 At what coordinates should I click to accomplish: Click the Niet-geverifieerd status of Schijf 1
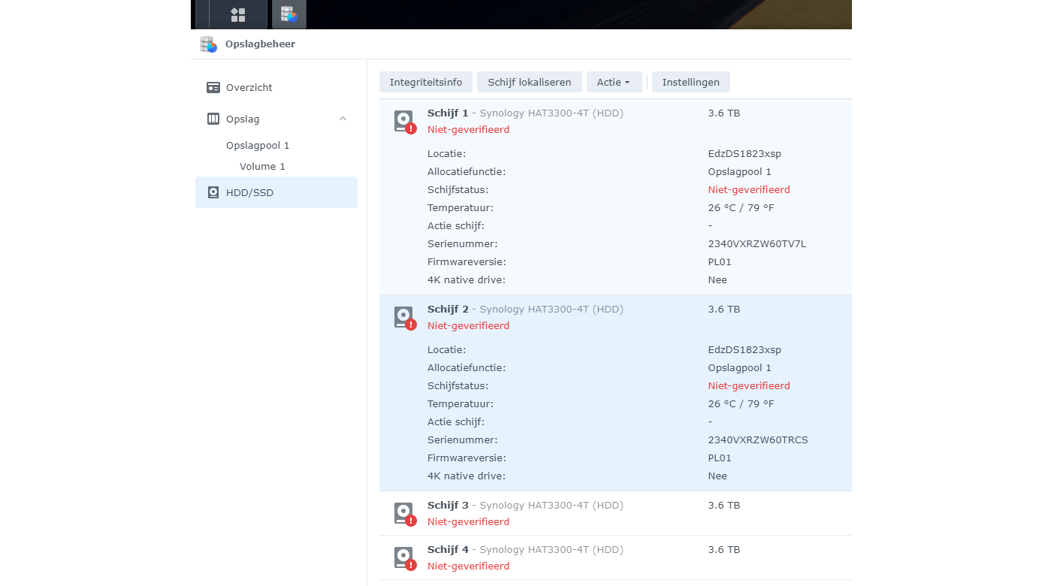click(468, 129)
